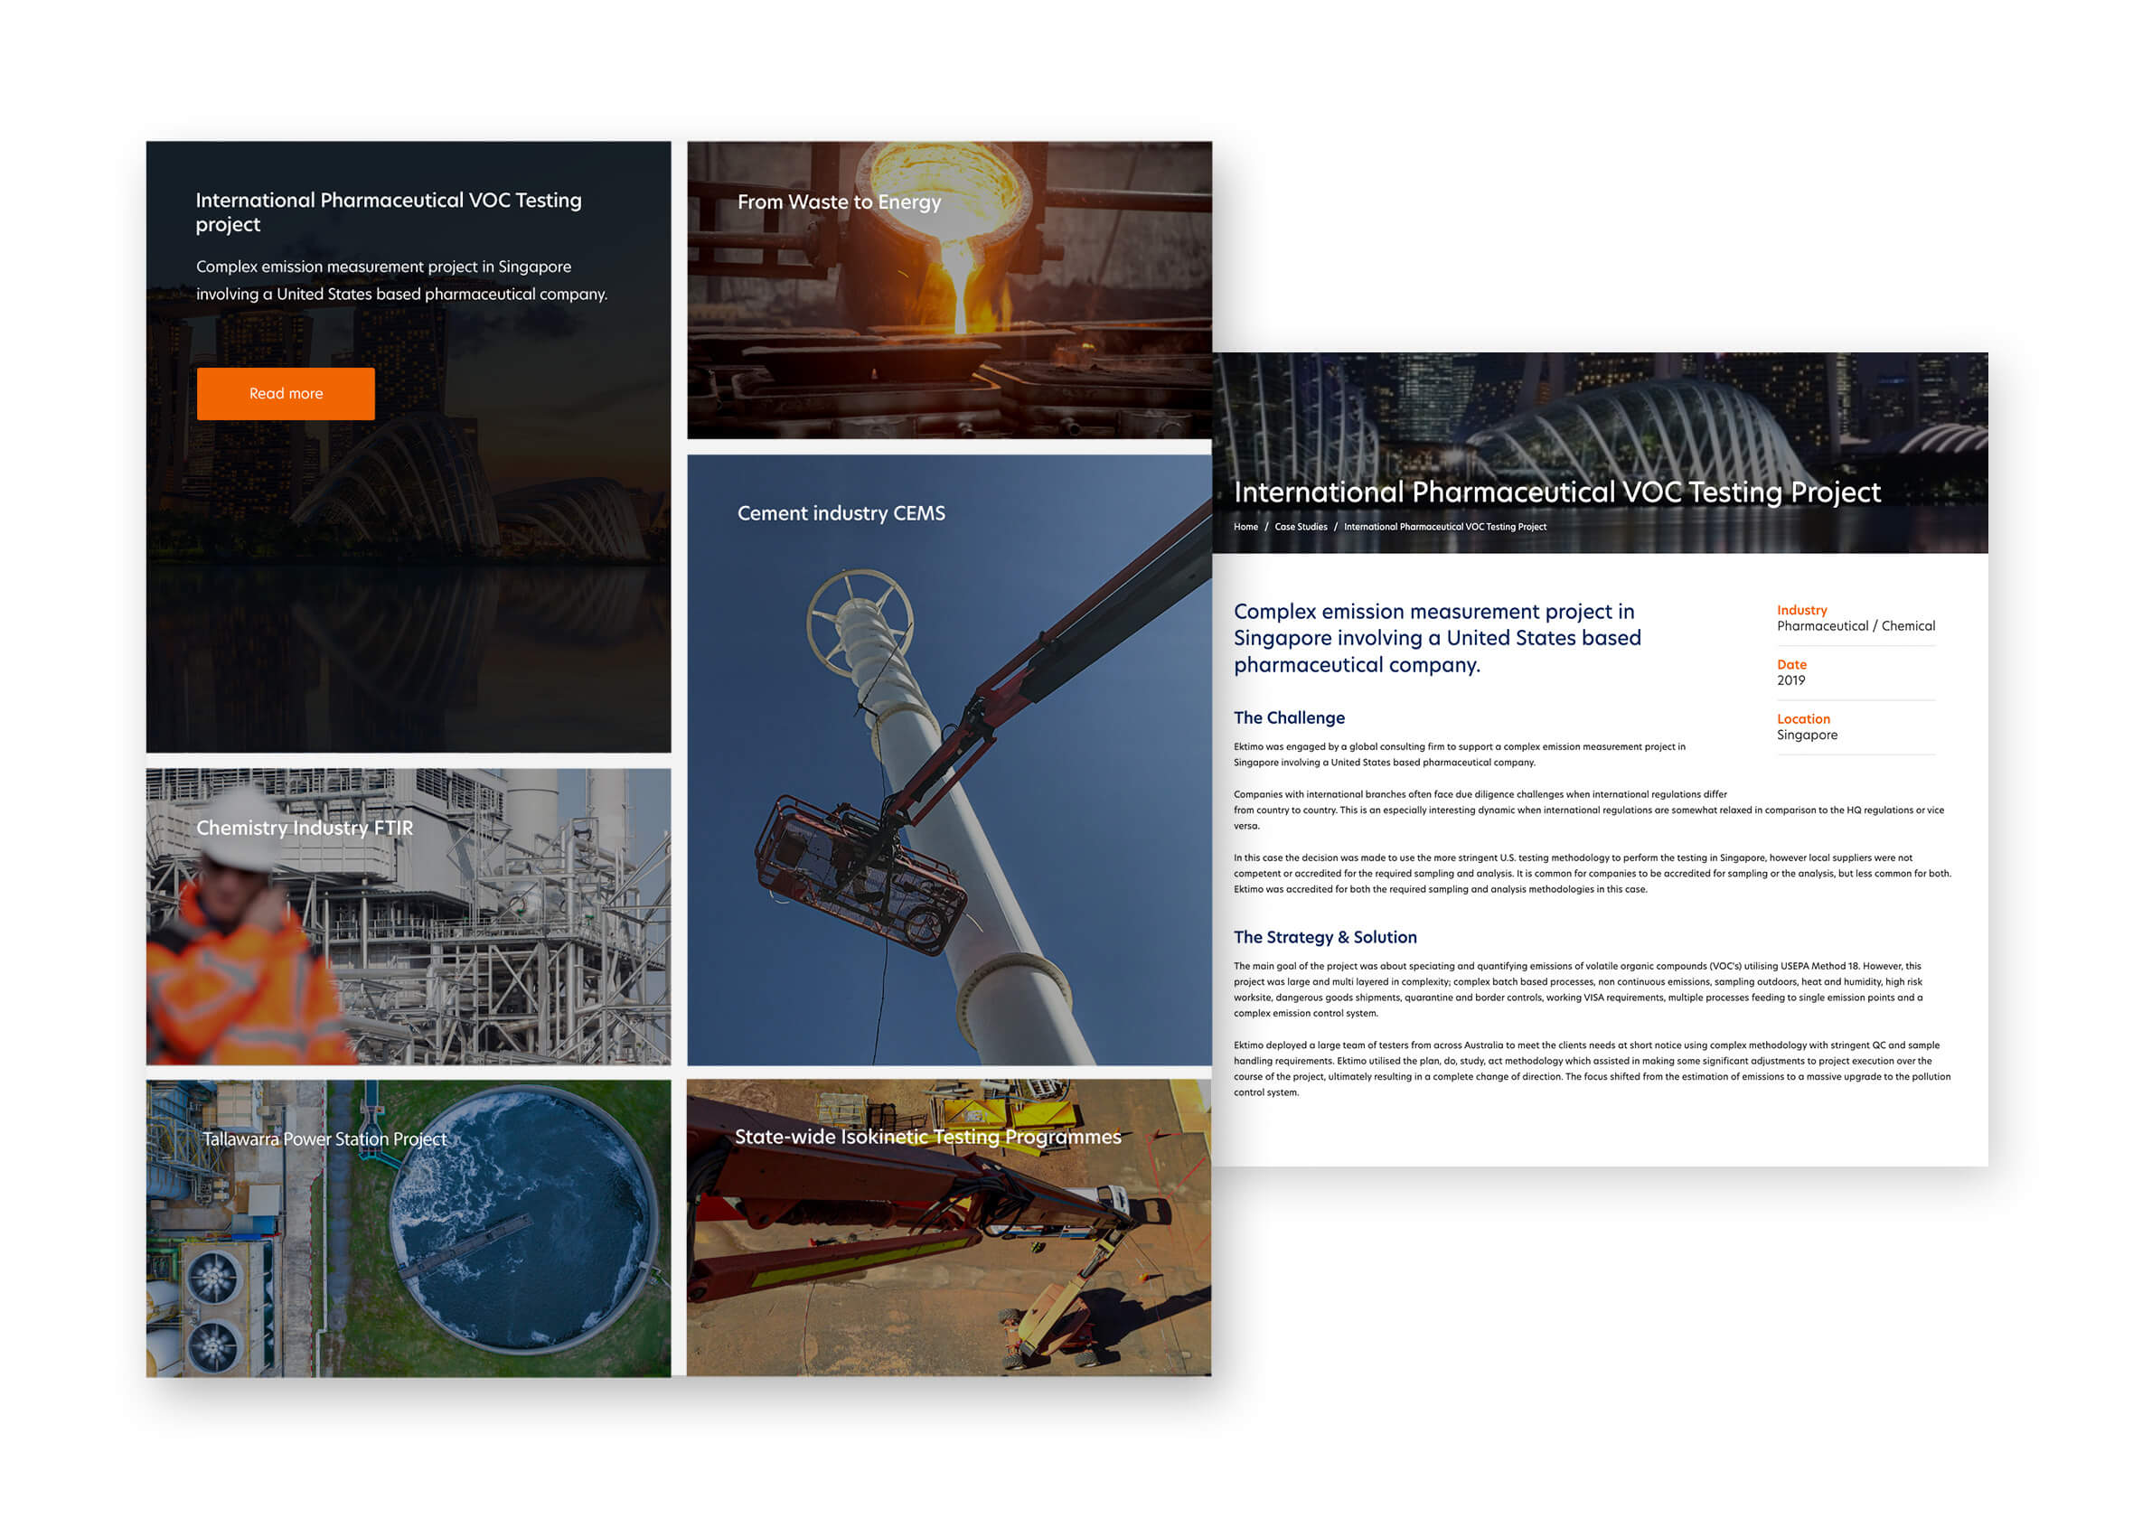Click the Singapore location value

[1806, 735]
